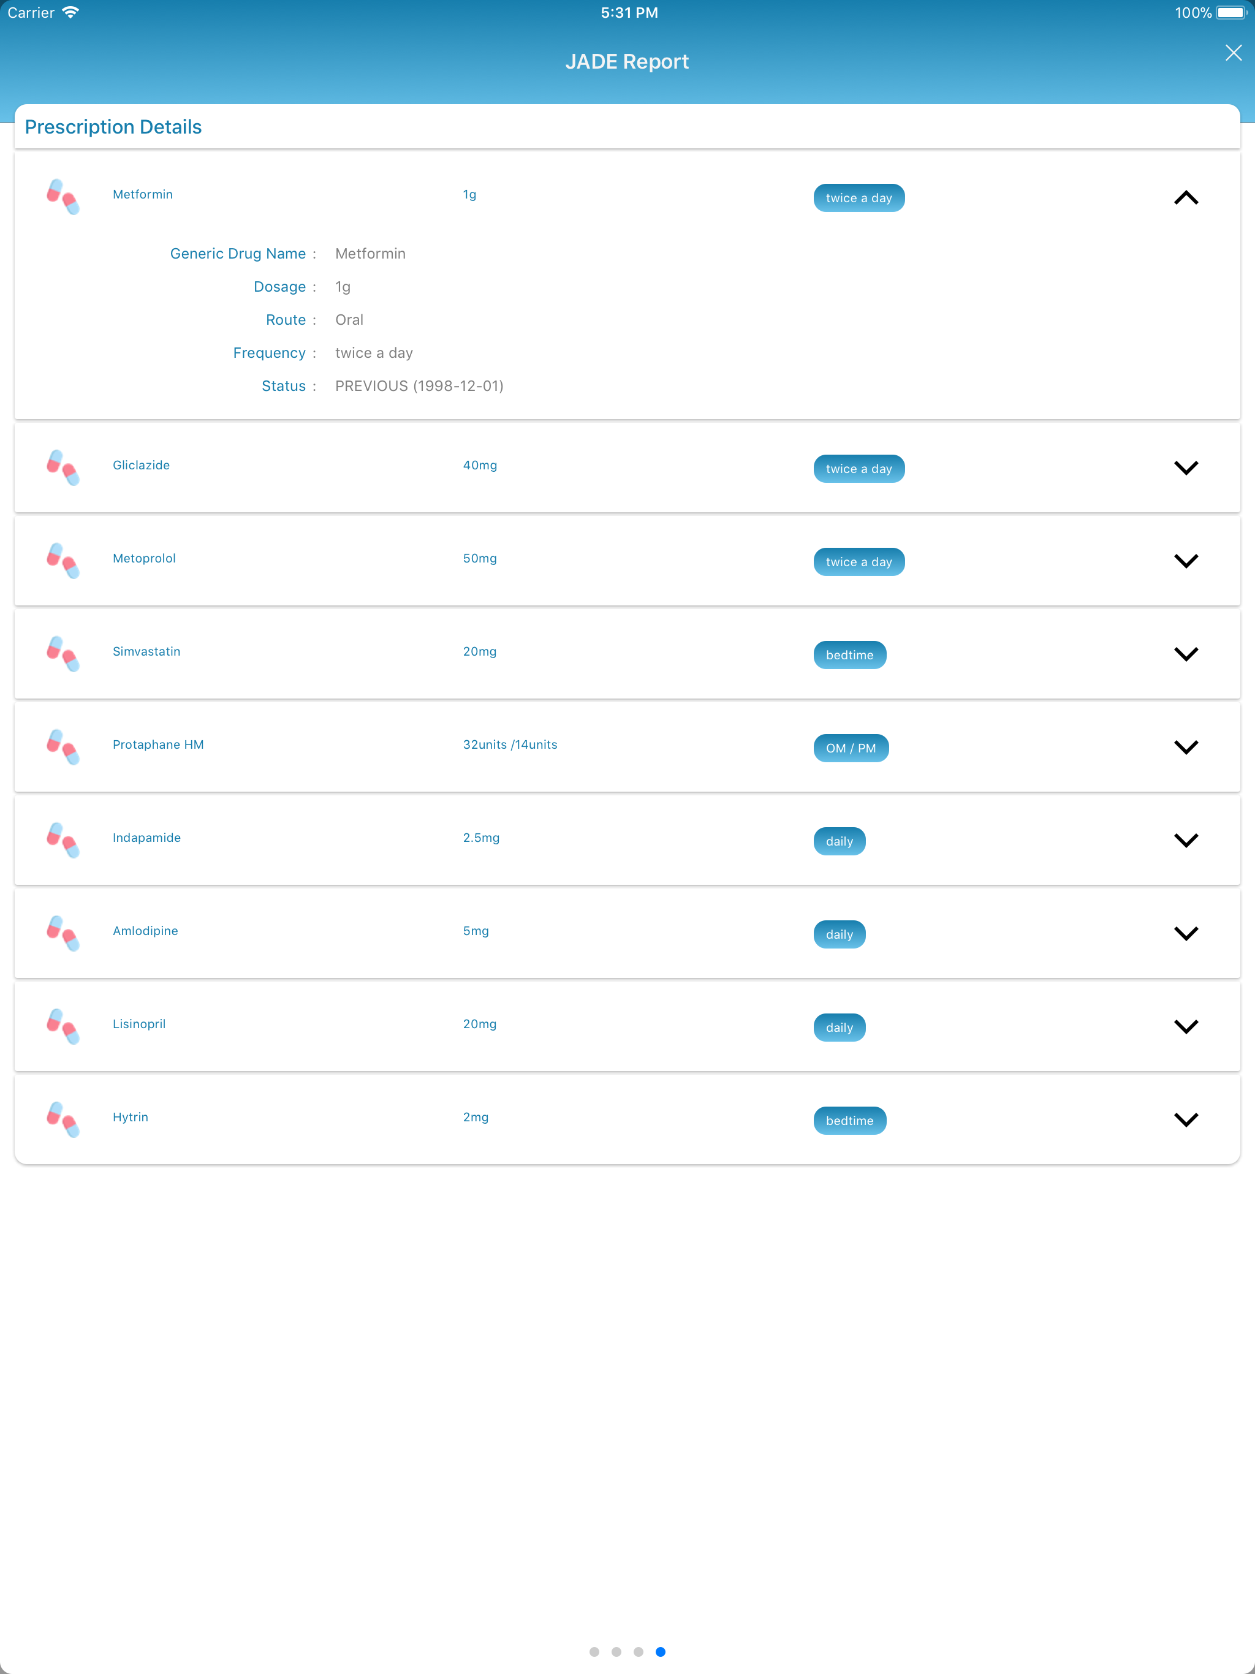
Task: Click the 'OM / PM' frequency button for Protaphane
Action: [851, 748]
